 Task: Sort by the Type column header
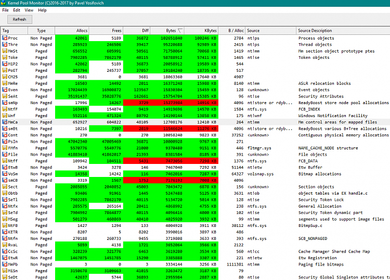pyautogui.click(x=41, y=31)
